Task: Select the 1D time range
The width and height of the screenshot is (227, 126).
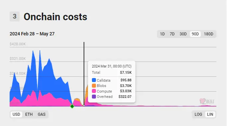Action: [x=162, y=34]
